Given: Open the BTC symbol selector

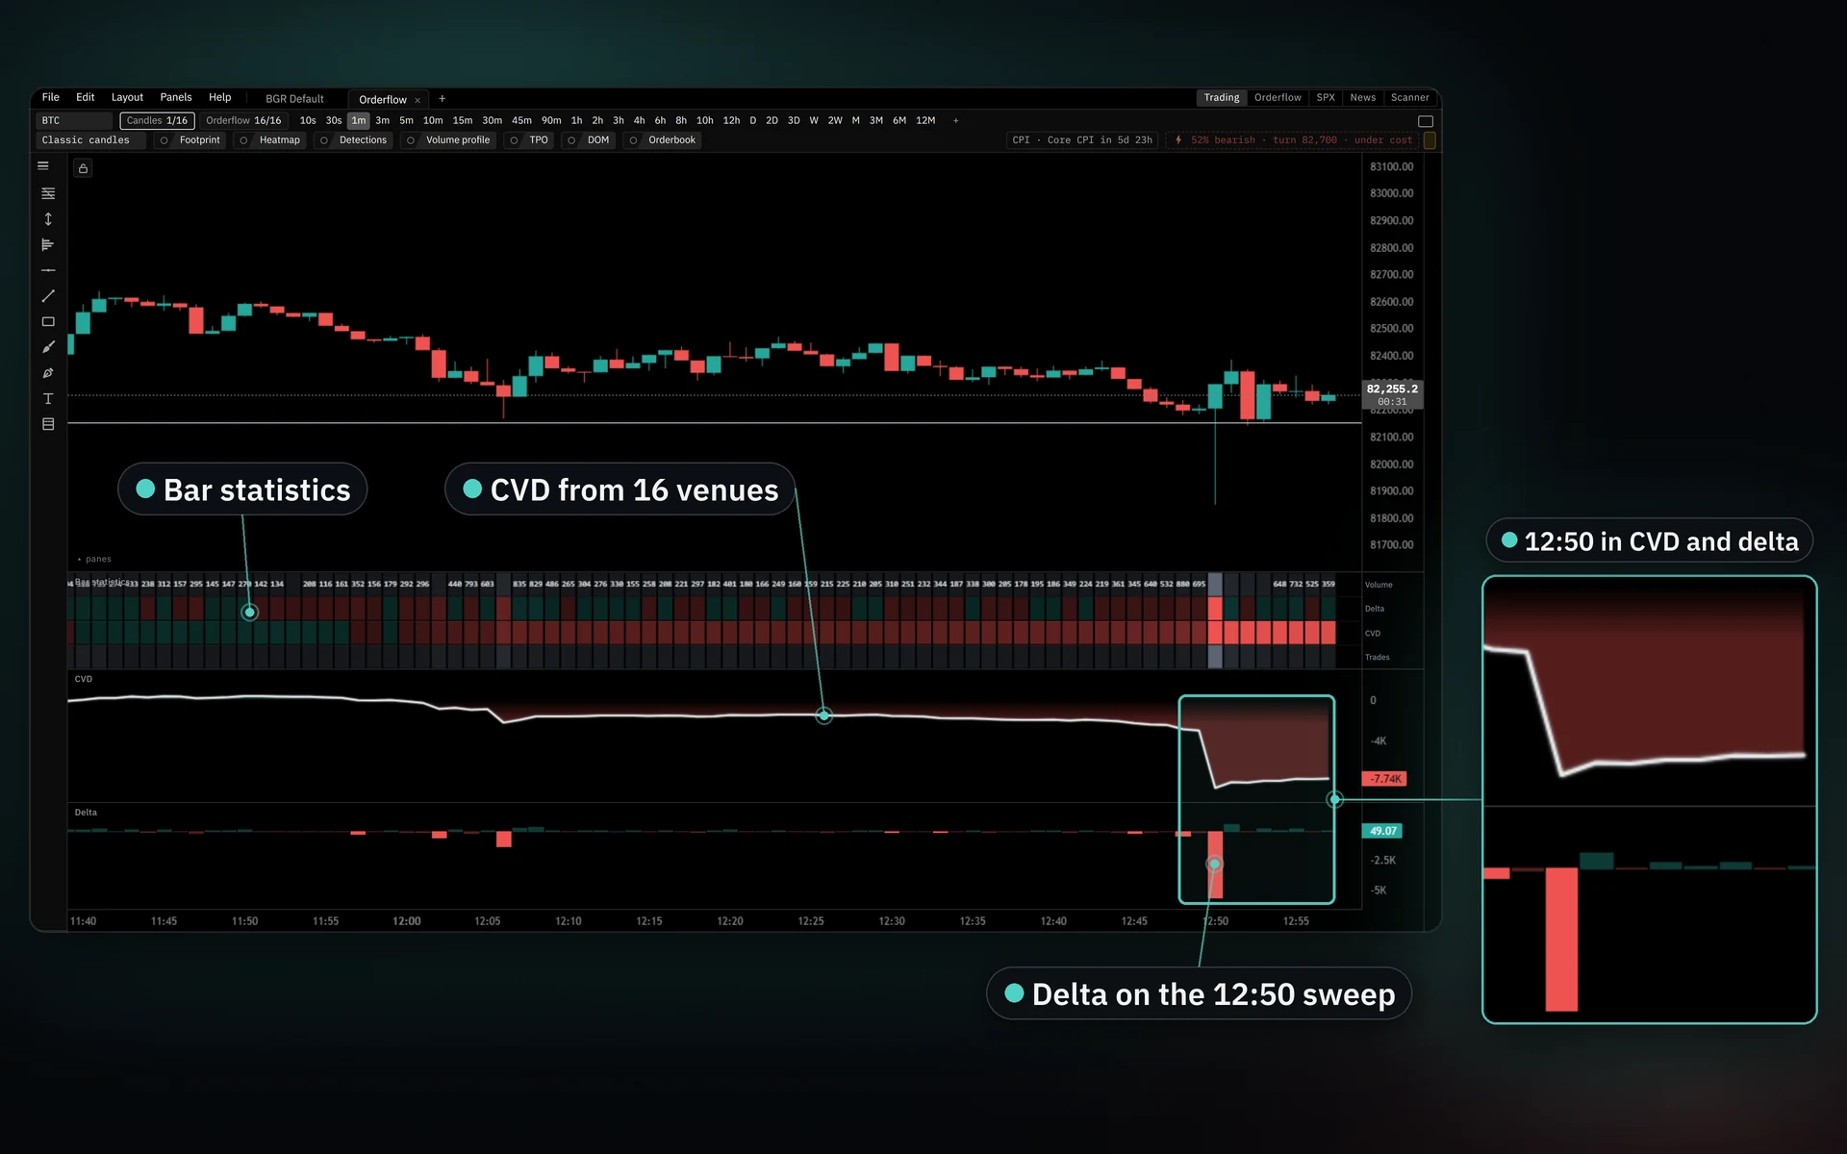Looking at the screenshot, I should click(x=75, y=121).
